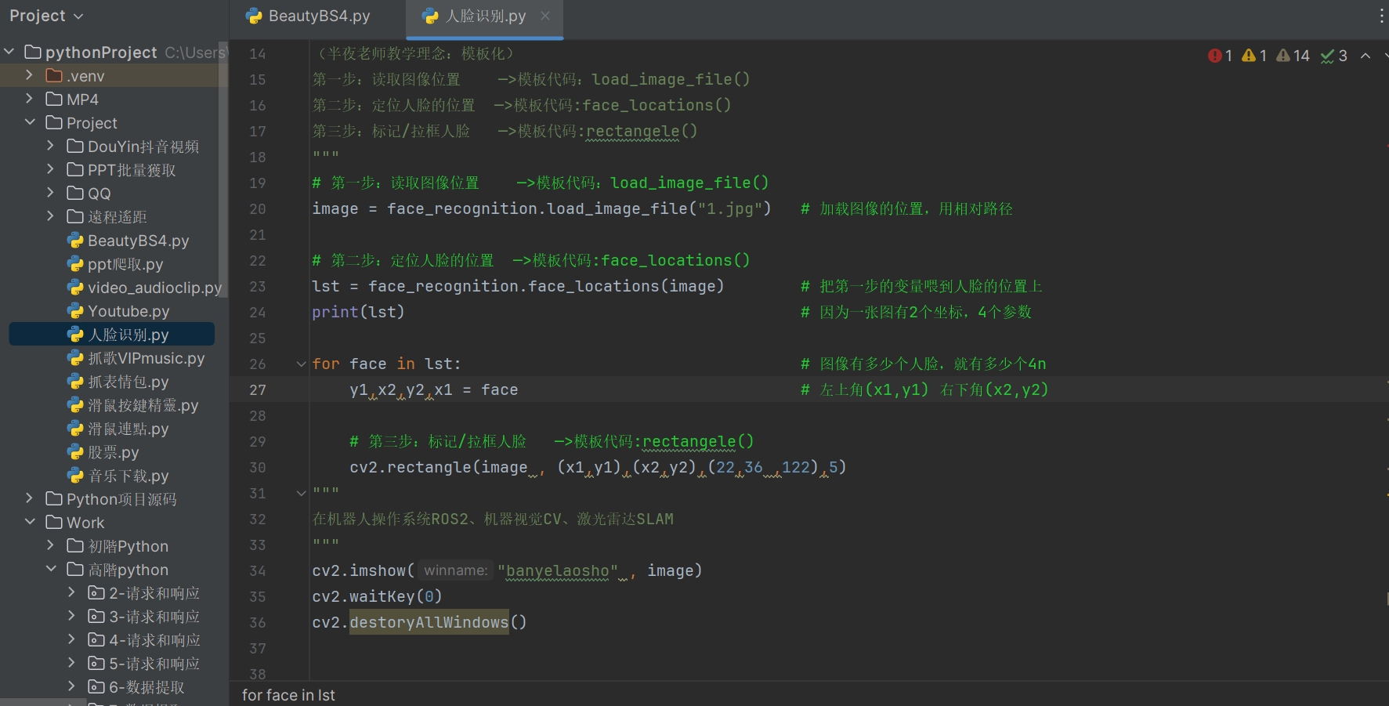Click the cv2.waitKey(0) line

tap(377, 596)
